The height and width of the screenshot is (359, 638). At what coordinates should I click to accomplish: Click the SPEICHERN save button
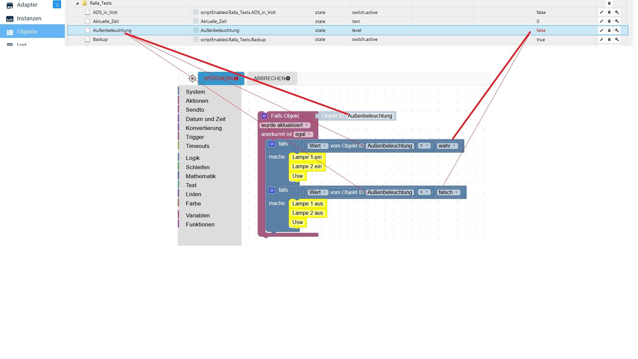point(221,78)
